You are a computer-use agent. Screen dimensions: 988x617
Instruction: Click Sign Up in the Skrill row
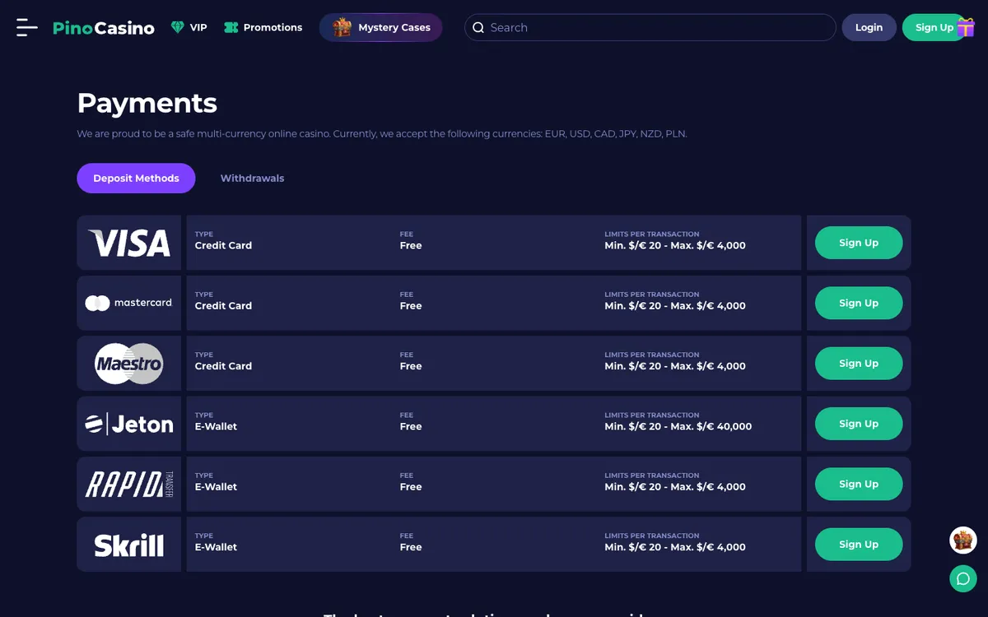[859, 545]
